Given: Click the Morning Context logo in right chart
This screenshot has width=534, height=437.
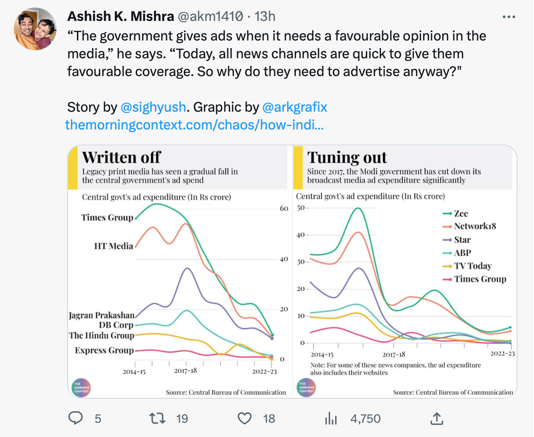Looking at the screenshot, I should [x=305, y=387].
